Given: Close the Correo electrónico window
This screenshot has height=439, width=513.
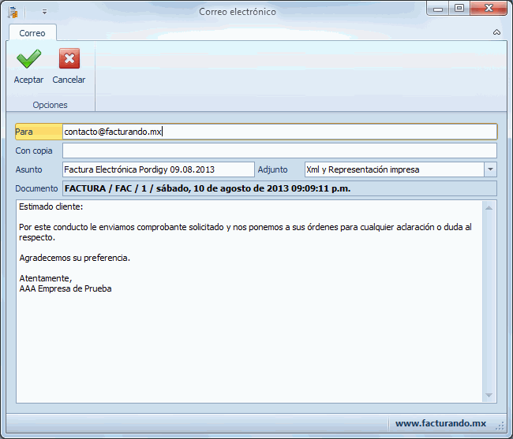Looking at the screenshot, I should pos(488,8).
